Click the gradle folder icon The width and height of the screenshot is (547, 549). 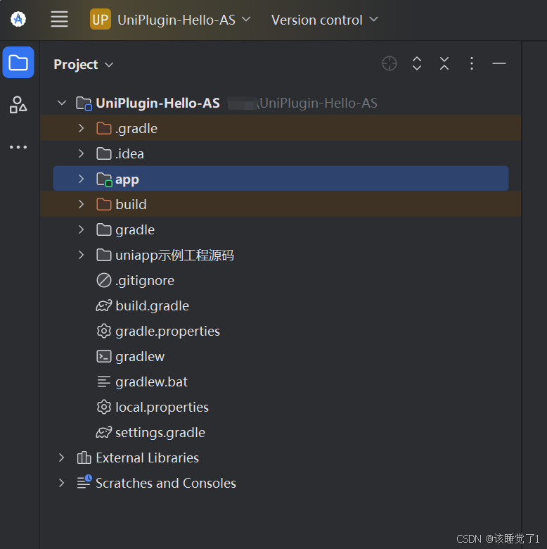(x=104, y=229)
